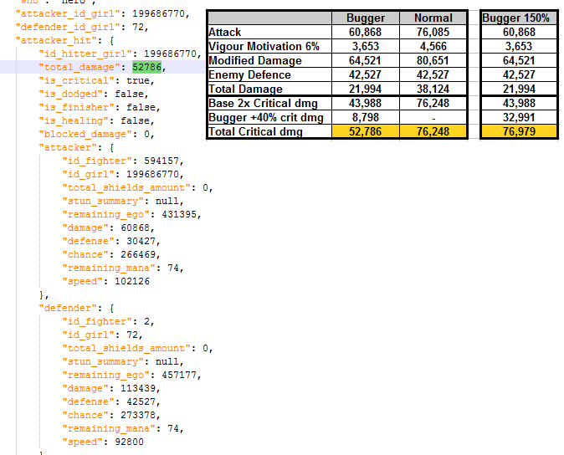
Task: Select the 32,991 cell in Bugger 150%
Action: 515,117
